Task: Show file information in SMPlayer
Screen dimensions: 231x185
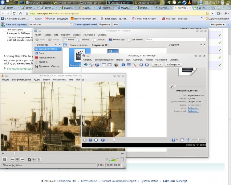Action: tap(123, 65)
